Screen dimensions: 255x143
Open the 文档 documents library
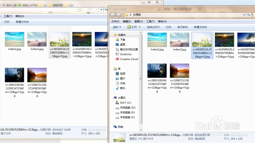tap(121, 83)
